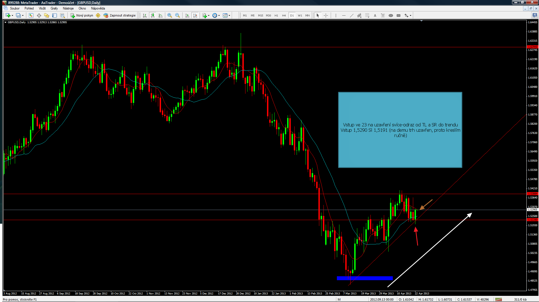Image resolution: width=539 pixels, height=302 pixels.
Task: Expand the Indicators list dropdown arrow
Action: pos(209,16)
